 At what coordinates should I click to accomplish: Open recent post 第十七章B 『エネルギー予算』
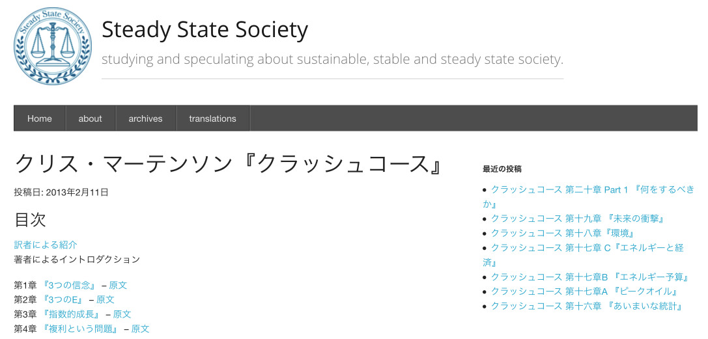591,277
